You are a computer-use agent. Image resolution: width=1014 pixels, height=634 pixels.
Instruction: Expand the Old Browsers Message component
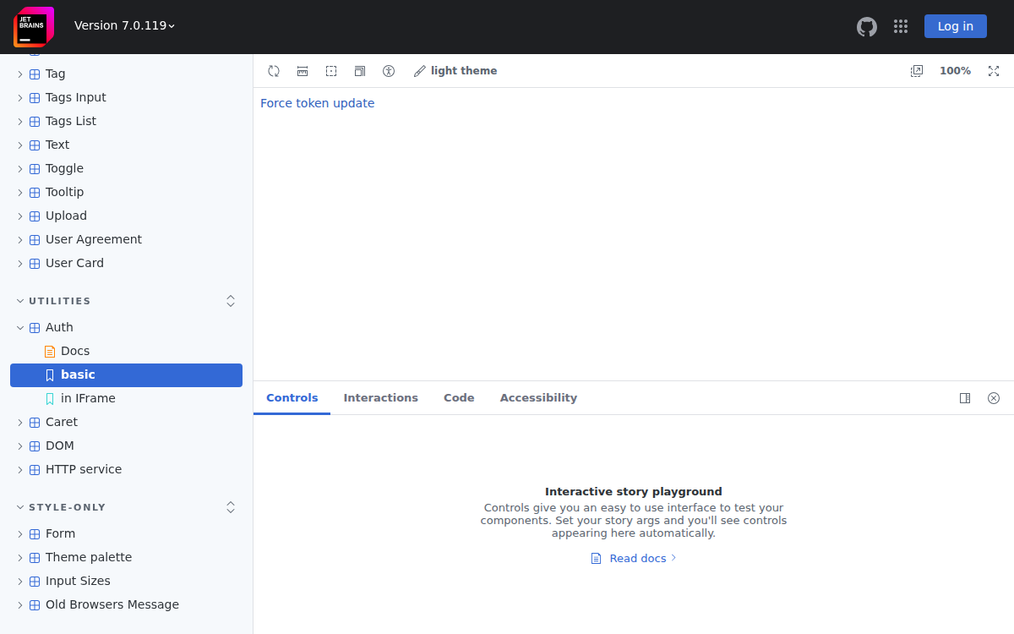tap(127, 604)
